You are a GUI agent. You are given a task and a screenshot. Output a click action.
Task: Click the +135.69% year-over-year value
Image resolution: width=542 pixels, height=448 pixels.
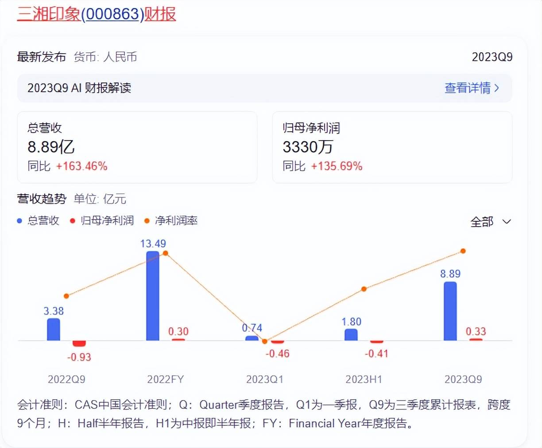pyautogui.click(x=337, y=166)
